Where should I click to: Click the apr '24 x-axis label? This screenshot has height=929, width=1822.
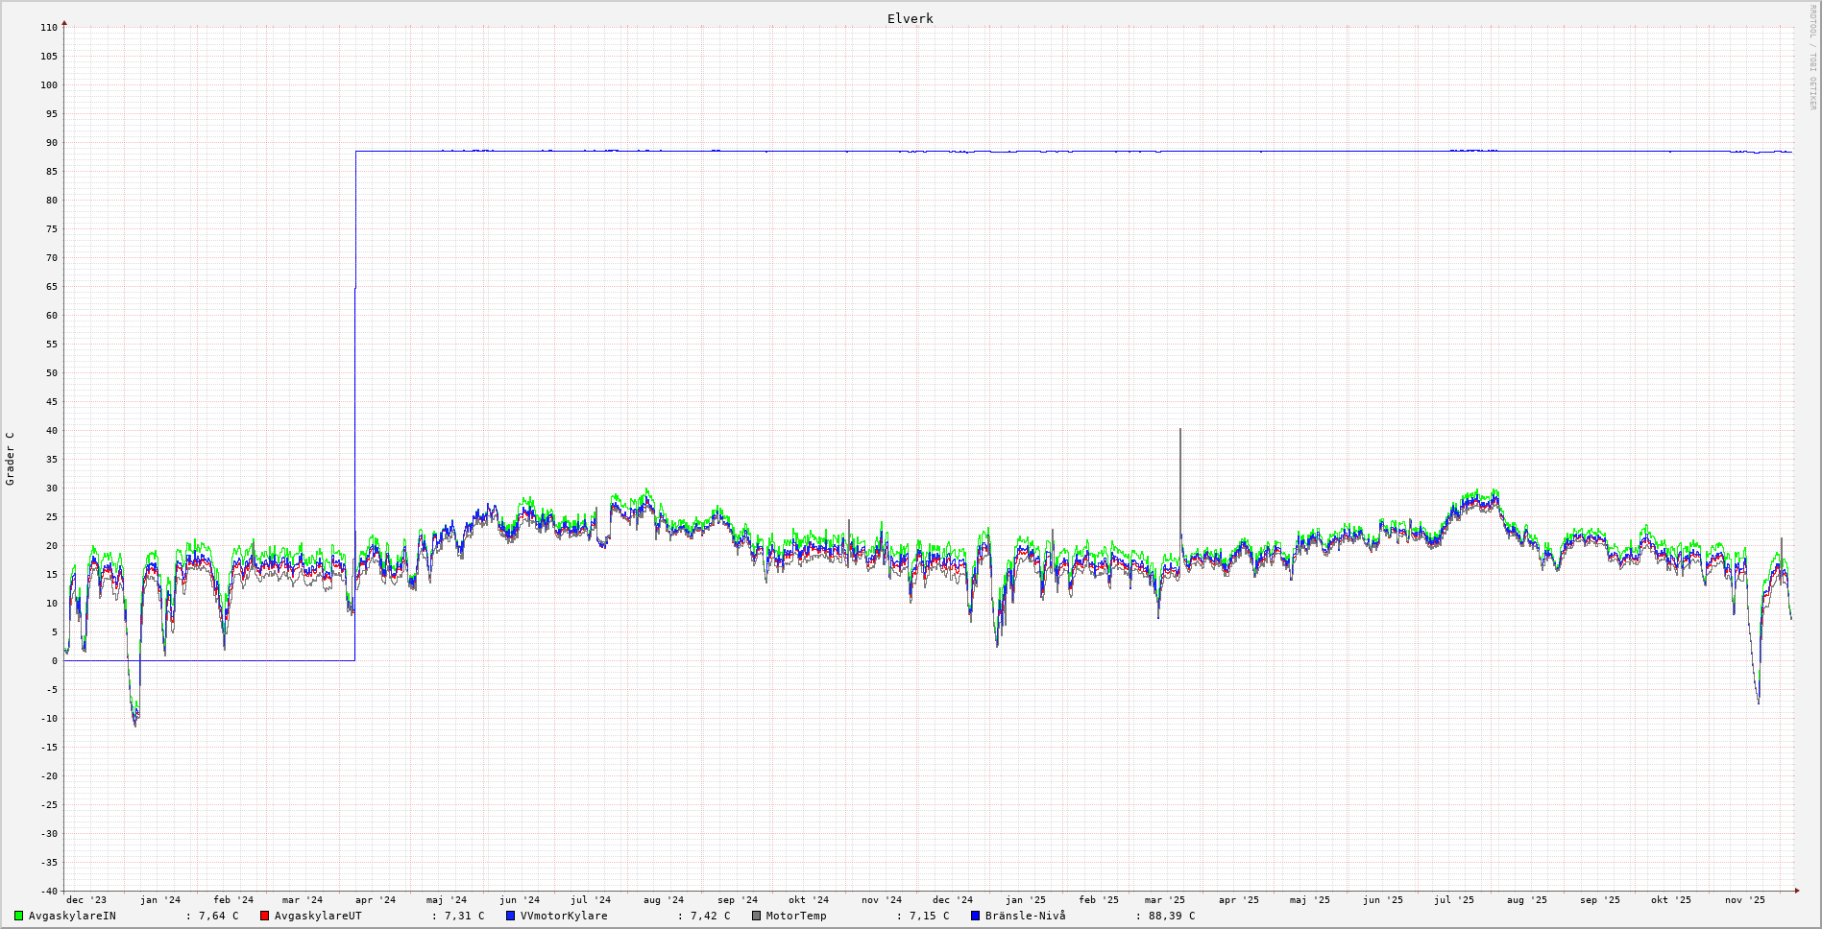tap(376, 900)
